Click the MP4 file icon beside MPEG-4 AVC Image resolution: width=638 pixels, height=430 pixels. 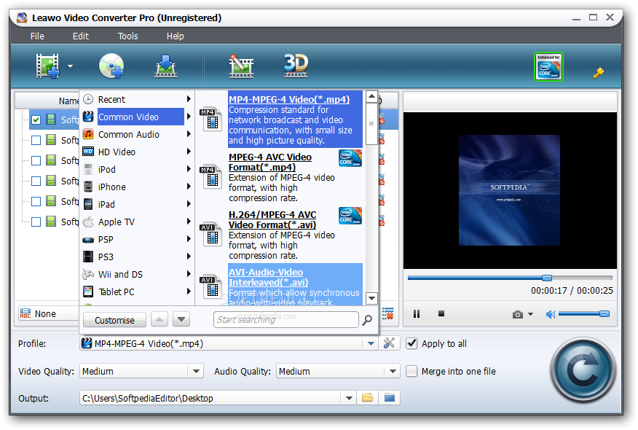pyautogui.click(x=210, y=177)
